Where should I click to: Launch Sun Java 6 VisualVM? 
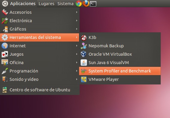(120, 63)
